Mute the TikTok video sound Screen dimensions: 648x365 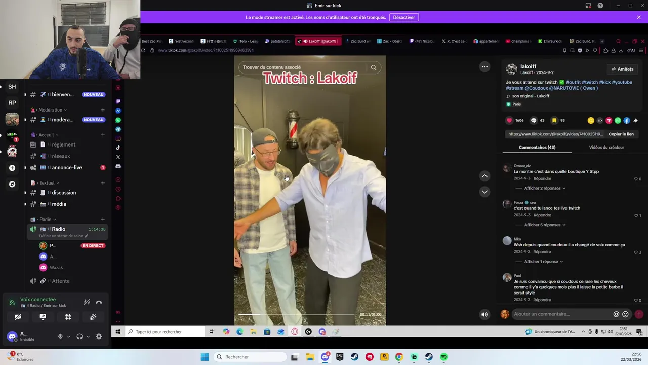pyautogui.click(x=484, y=314)
